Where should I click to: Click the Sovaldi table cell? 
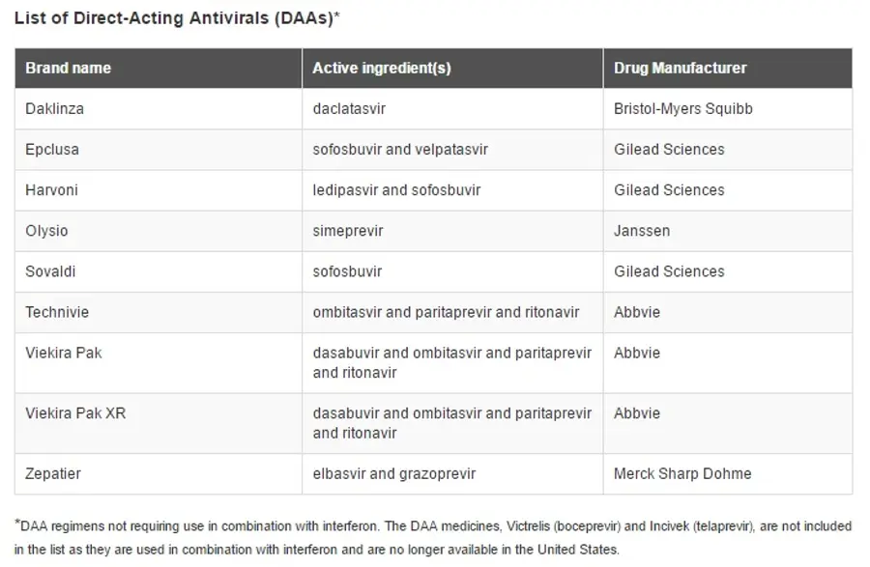(x=159, y=271)
